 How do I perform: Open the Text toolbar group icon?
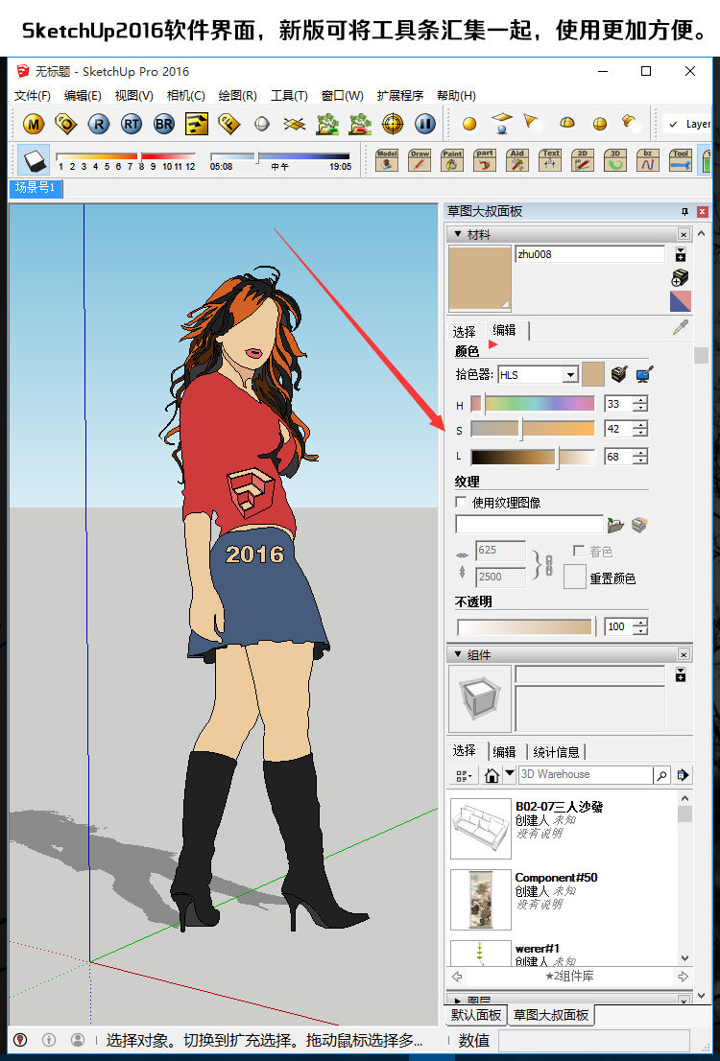click(550, 160)
